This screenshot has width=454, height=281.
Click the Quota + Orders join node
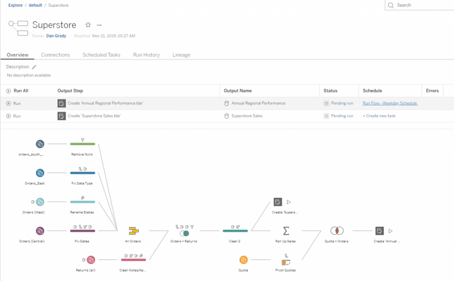pos(337,231)
